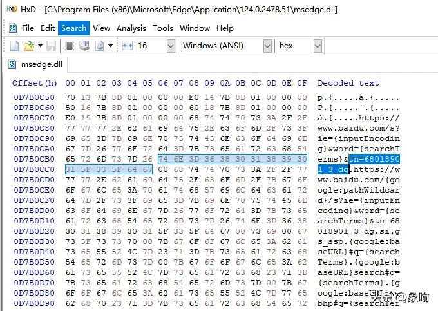Click byte 3F in row 0D7B0CF0

[x=132, y=200]
